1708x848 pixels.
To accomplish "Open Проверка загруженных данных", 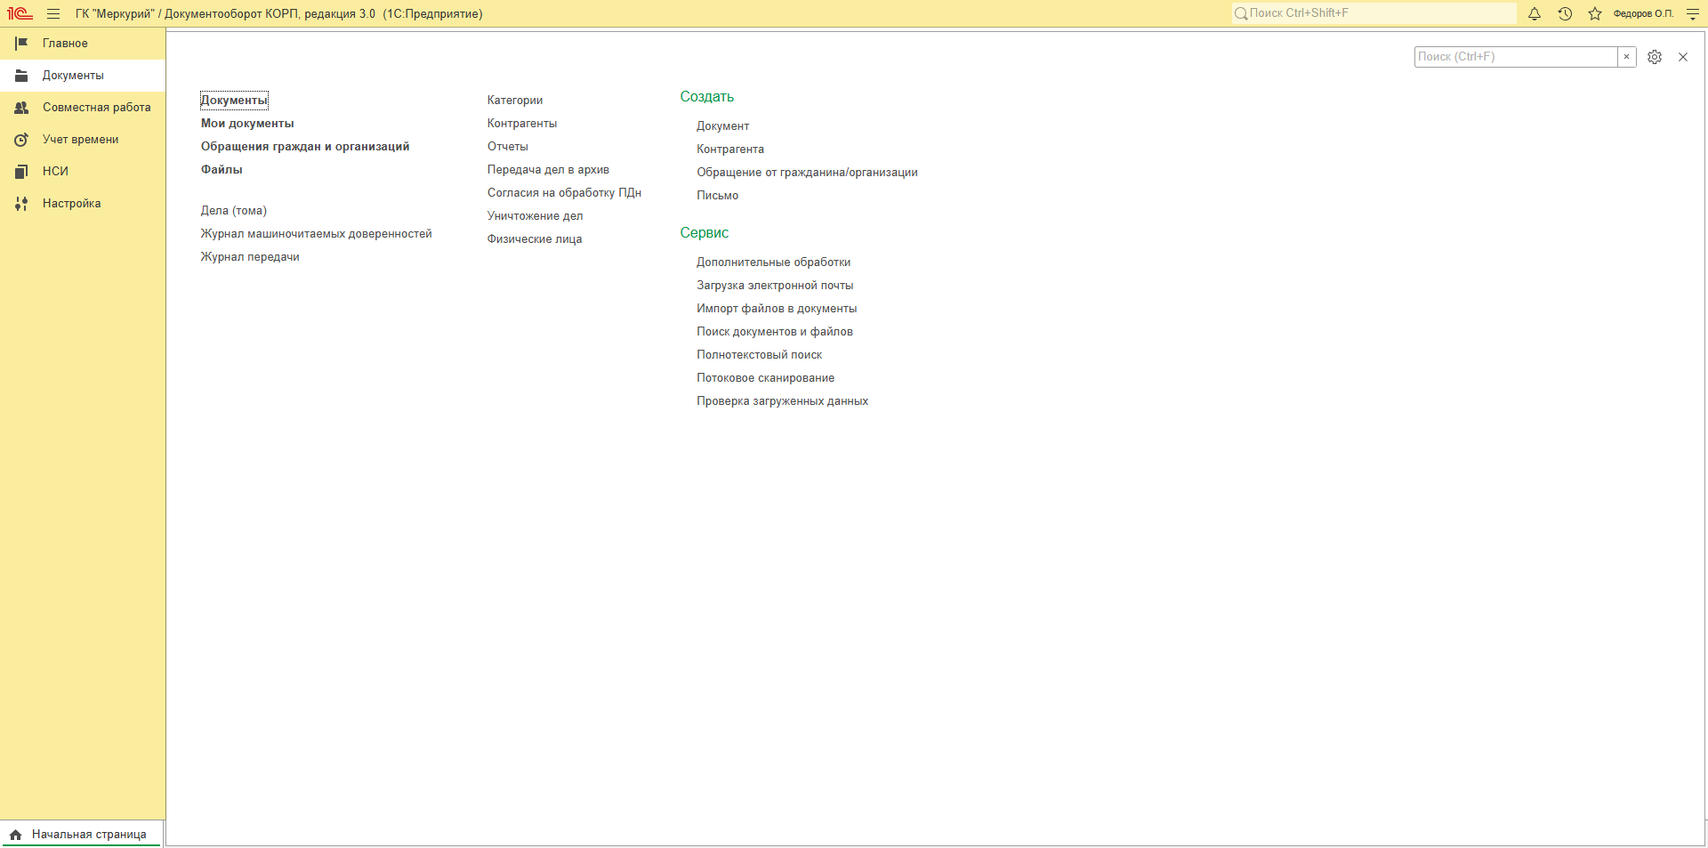I will tap(782, 401).
